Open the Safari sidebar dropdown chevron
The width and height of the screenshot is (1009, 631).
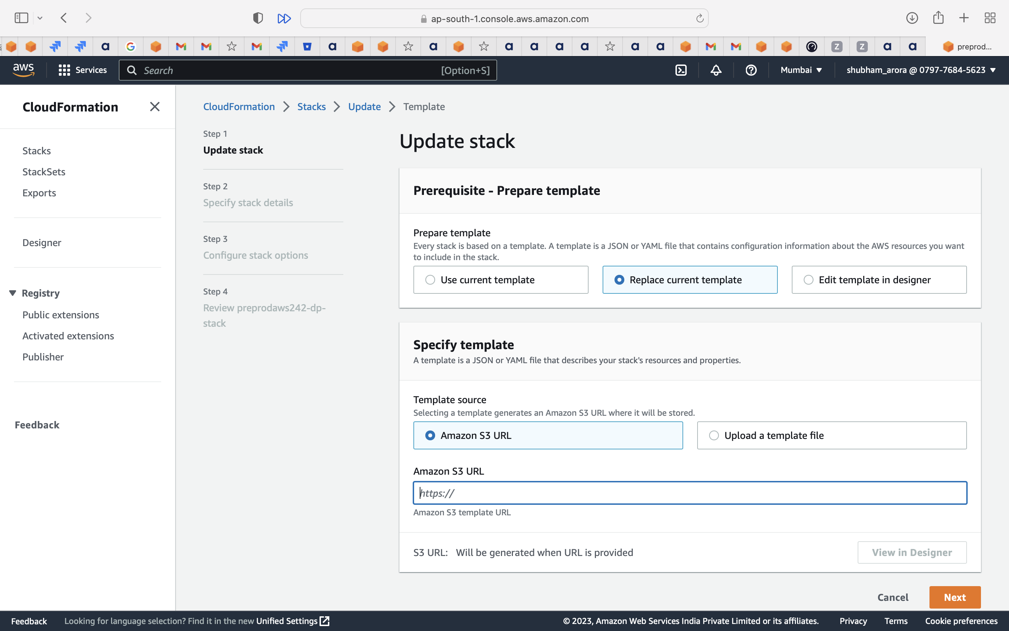pos(40,18)
